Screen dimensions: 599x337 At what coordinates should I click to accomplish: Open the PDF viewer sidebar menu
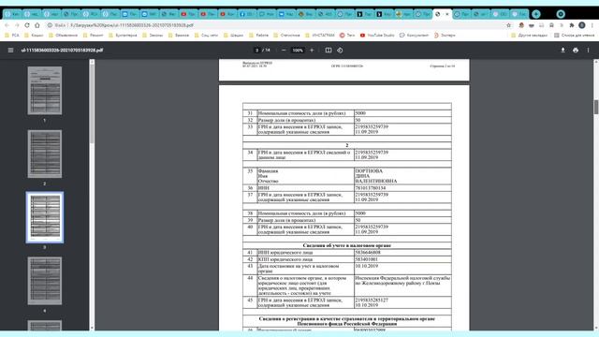click(x=10, y=50)
